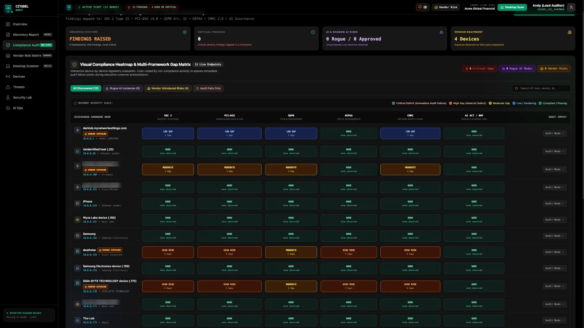Audit Node for darklab.mynetworksettings.com row
This screenshot has width=584, height=328.
[x=554, y=133]
